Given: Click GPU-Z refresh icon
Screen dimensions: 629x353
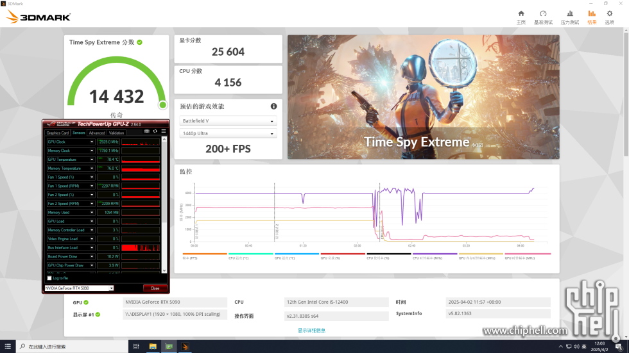Looking at the screenshot, I should click(155, 131).
